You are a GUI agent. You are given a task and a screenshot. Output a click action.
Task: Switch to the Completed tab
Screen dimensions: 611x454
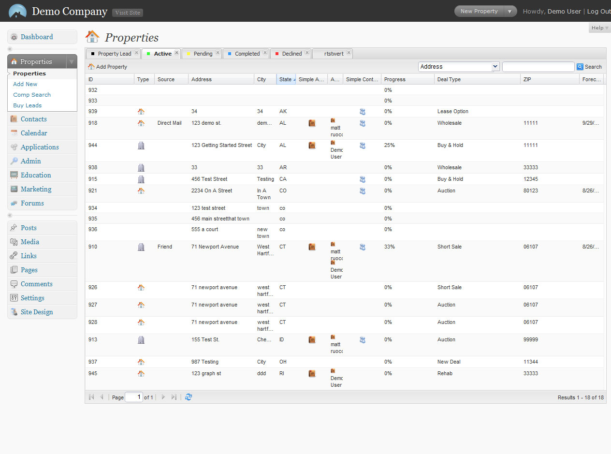247,54
